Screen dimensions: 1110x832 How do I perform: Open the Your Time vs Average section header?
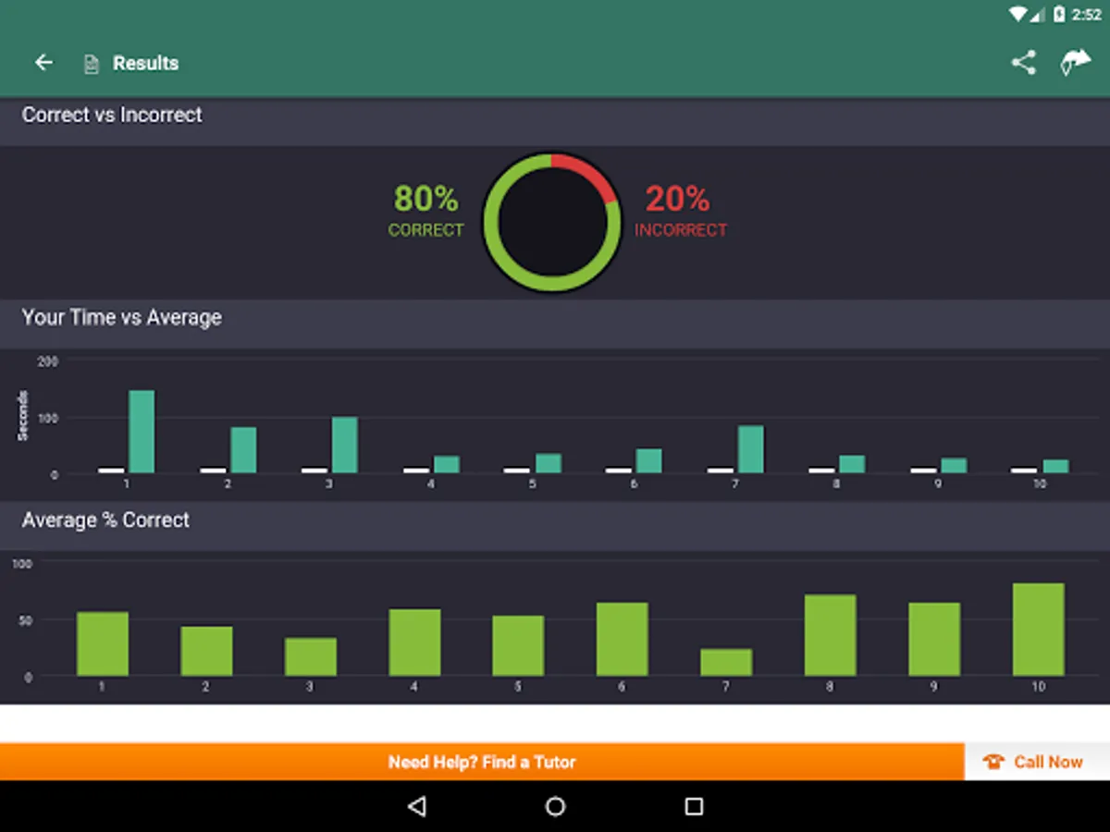coord(123,317)
